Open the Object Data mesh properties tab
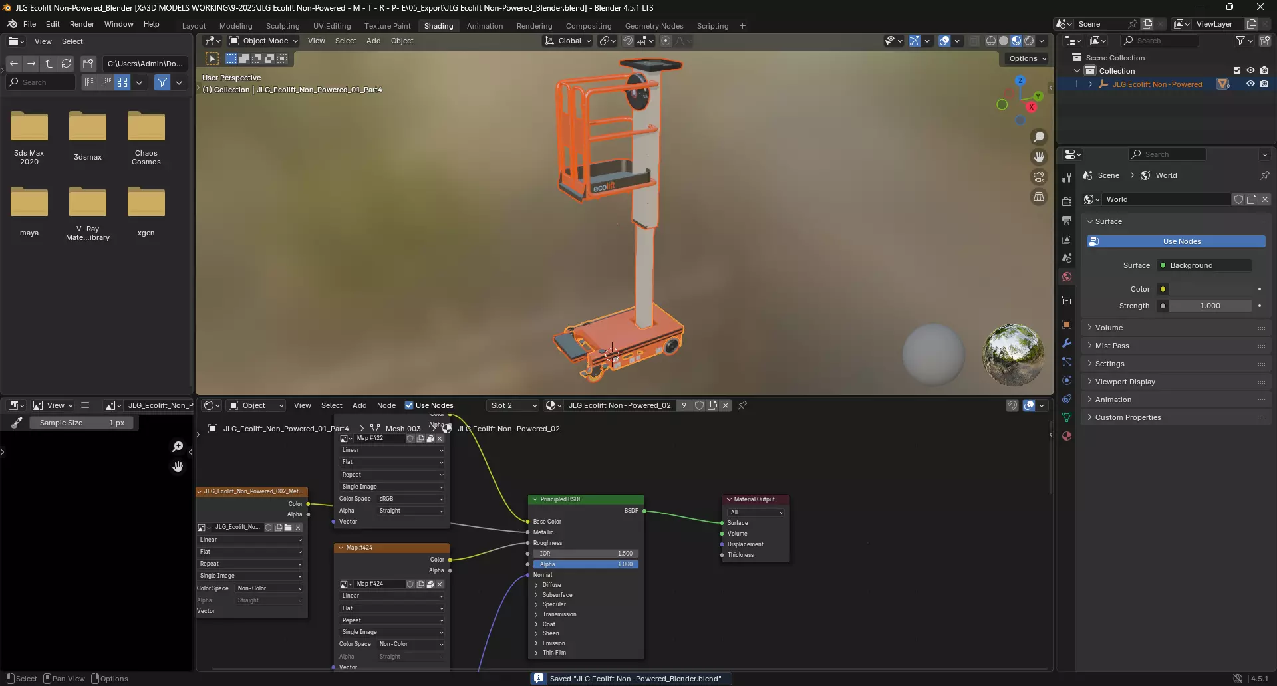Viewport: 1277px width, 686px height. pyautogui.click(x=1067, y=417)
